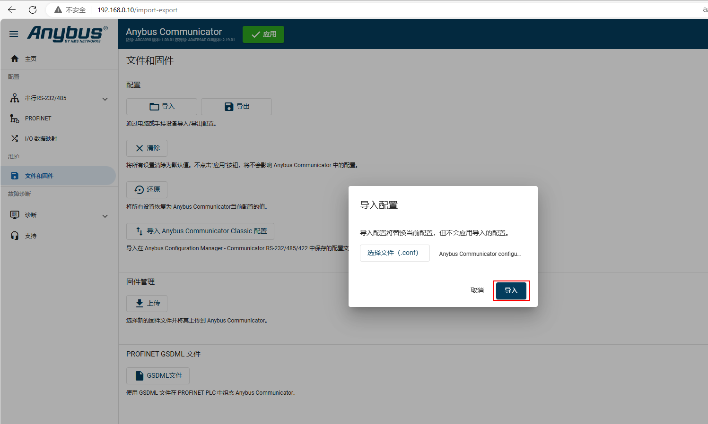Click the 还原 restore button
708x424 pixels.
tap(147, 190)
